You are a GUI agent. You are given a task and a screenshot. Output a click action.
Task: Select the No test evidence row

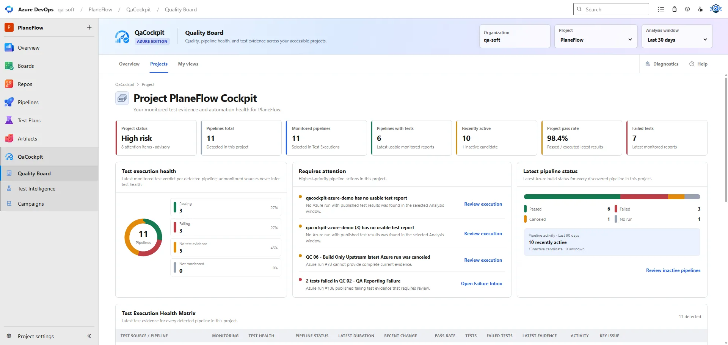click(226, 247)
